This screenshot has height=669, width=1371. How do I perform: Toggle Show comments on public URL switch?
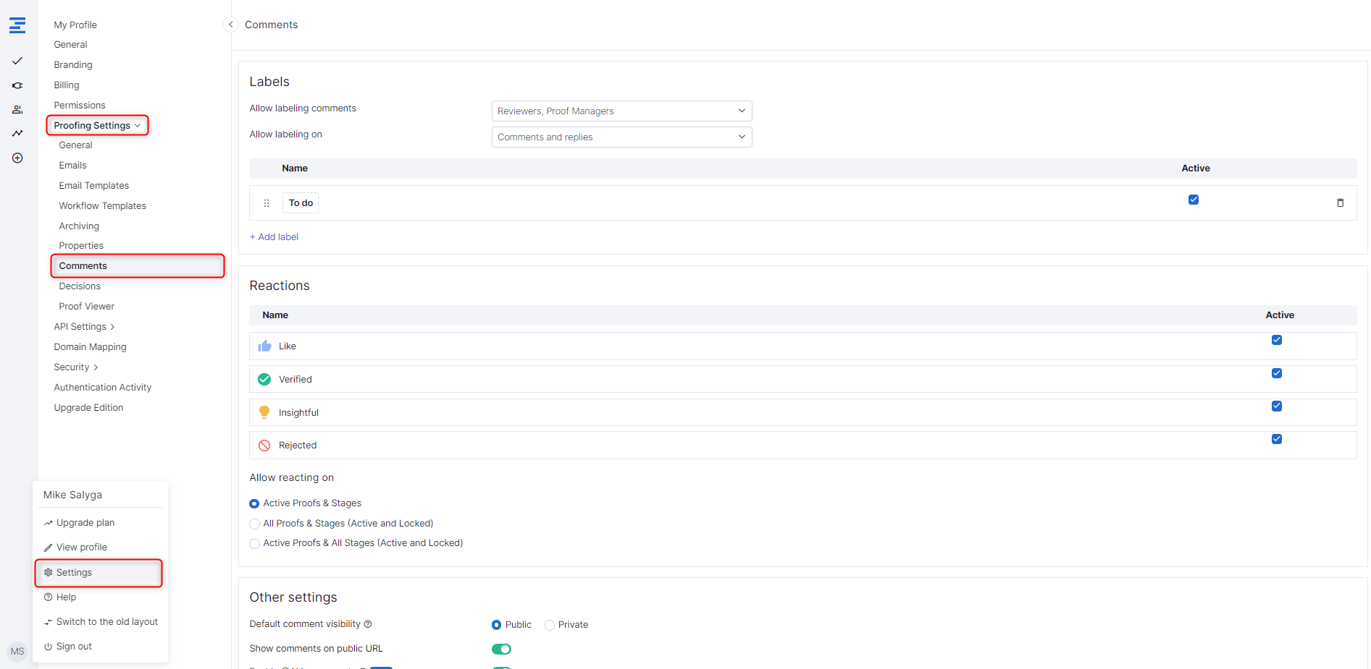point(501,649)
